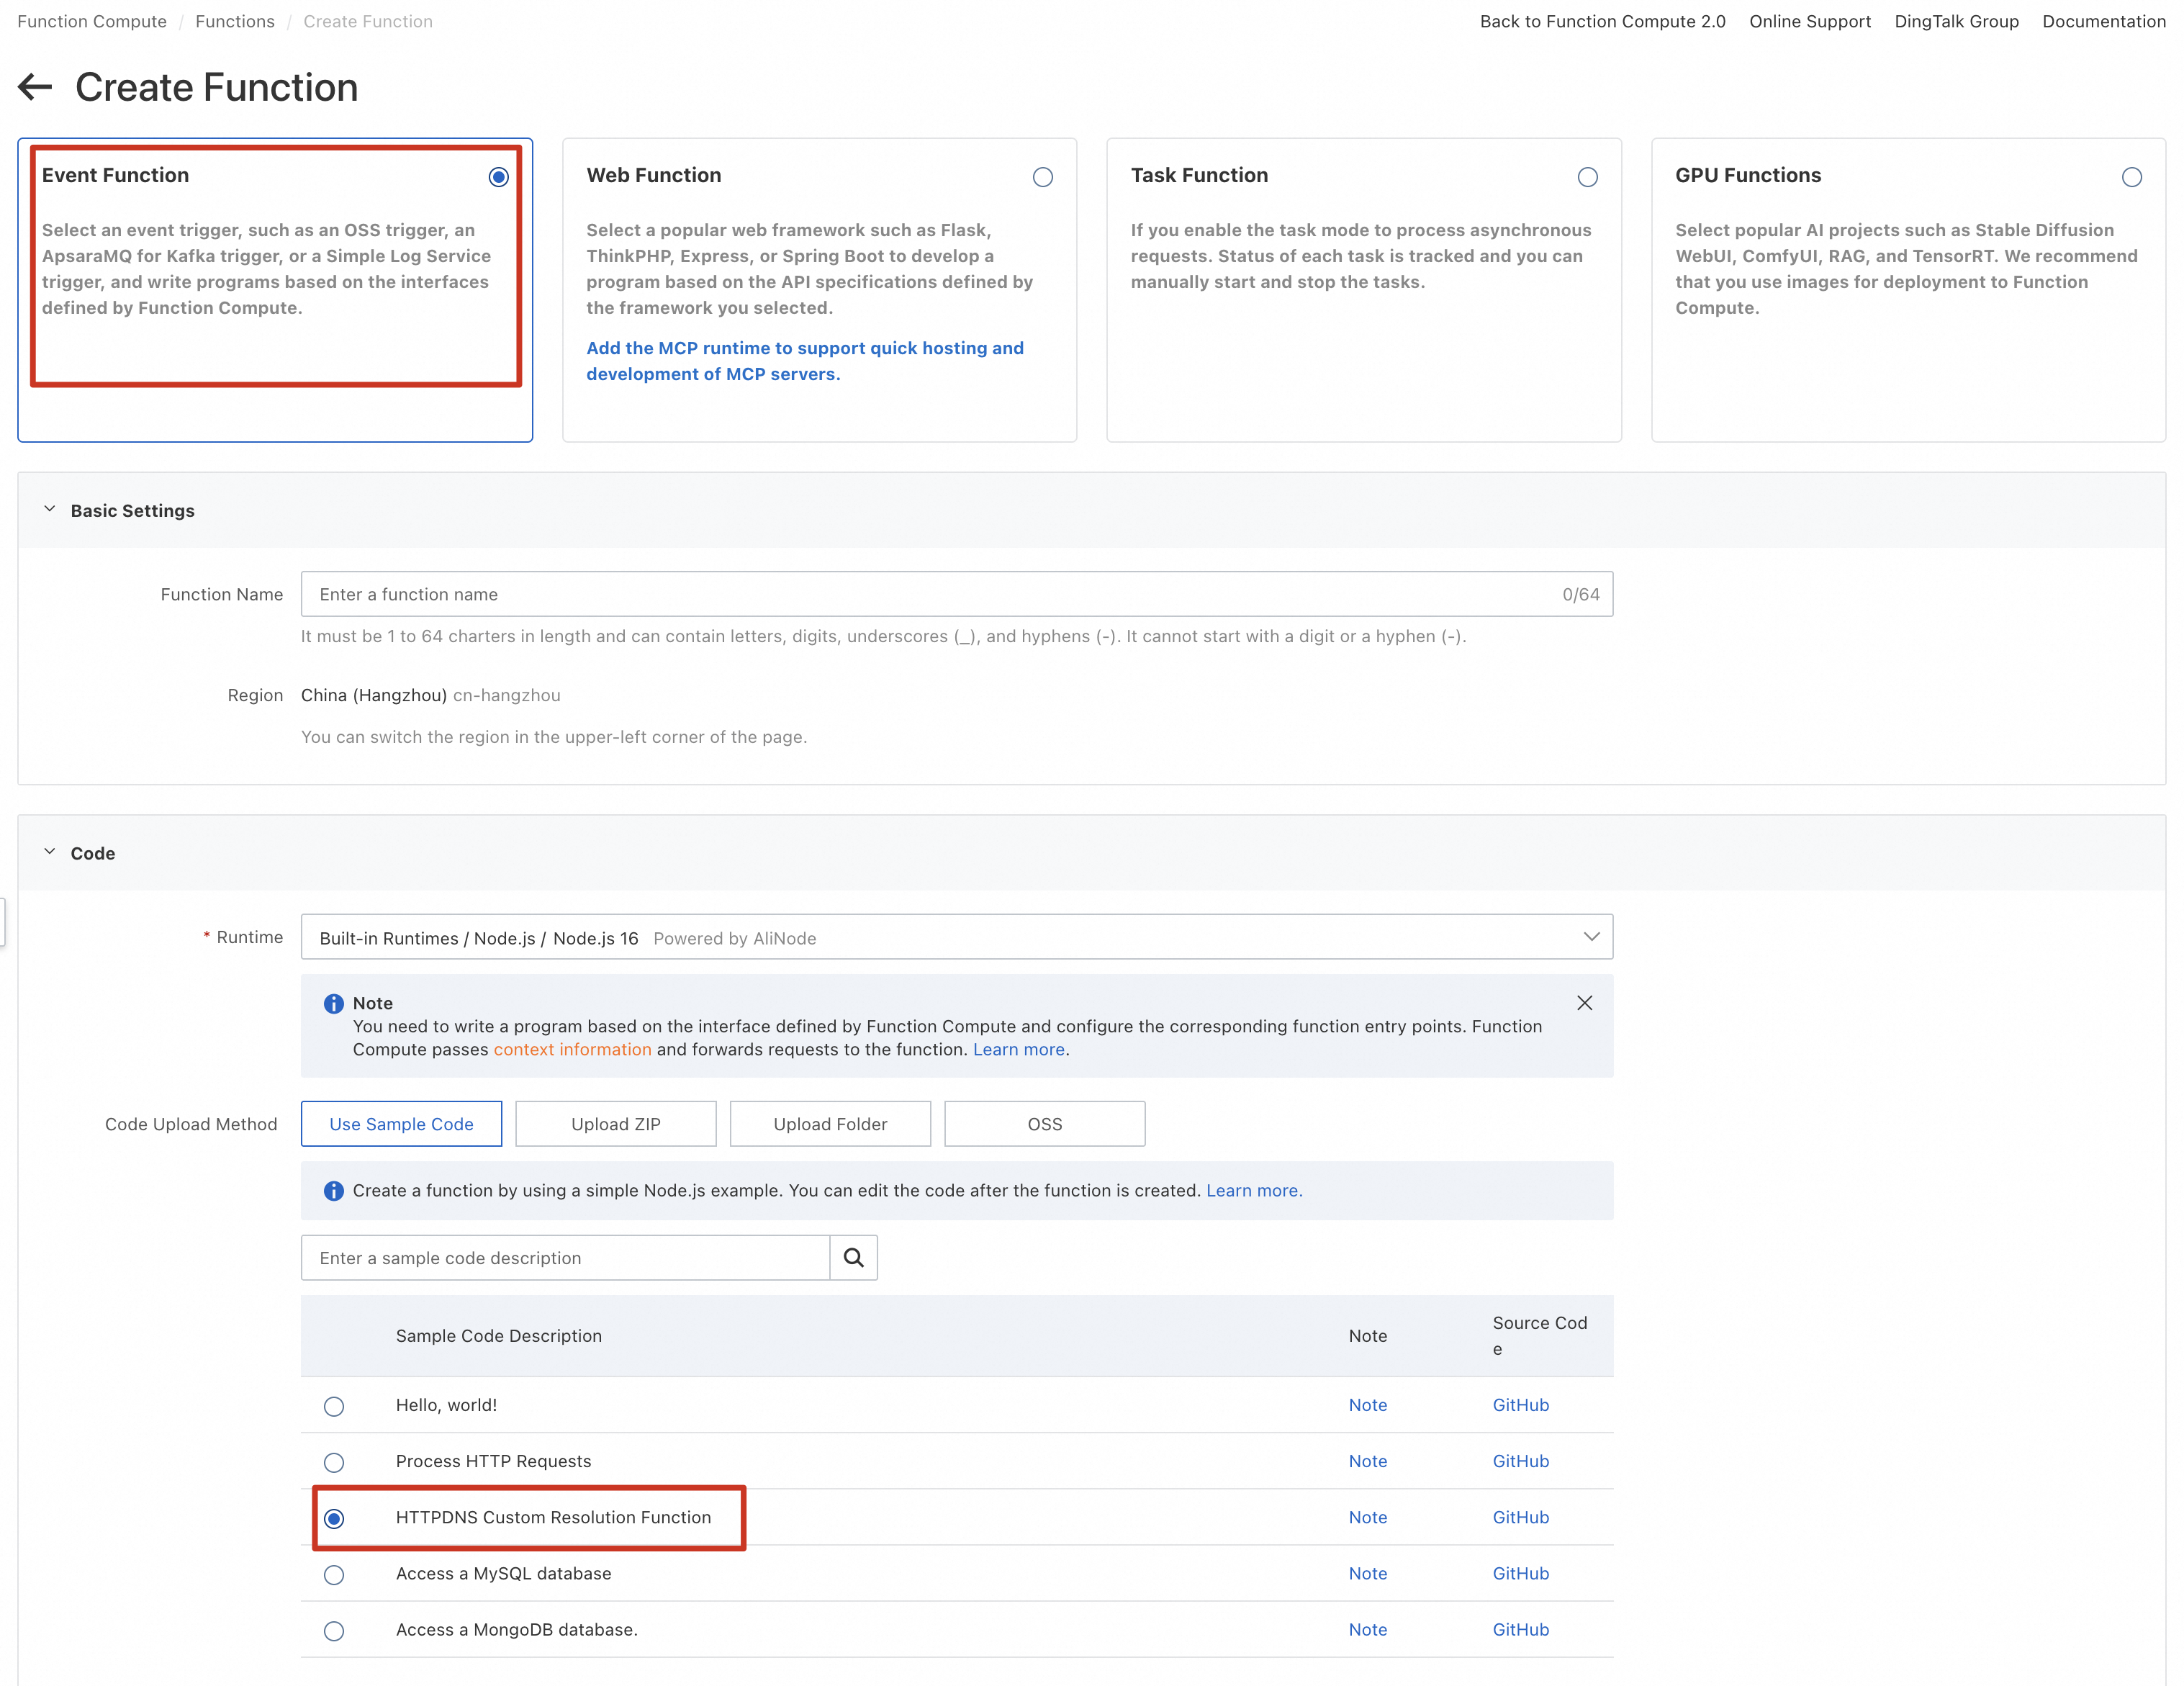The height and width of the screenshot is (1686, 2184).
Task: Open the Documentation link
Action: point(2103,21)
